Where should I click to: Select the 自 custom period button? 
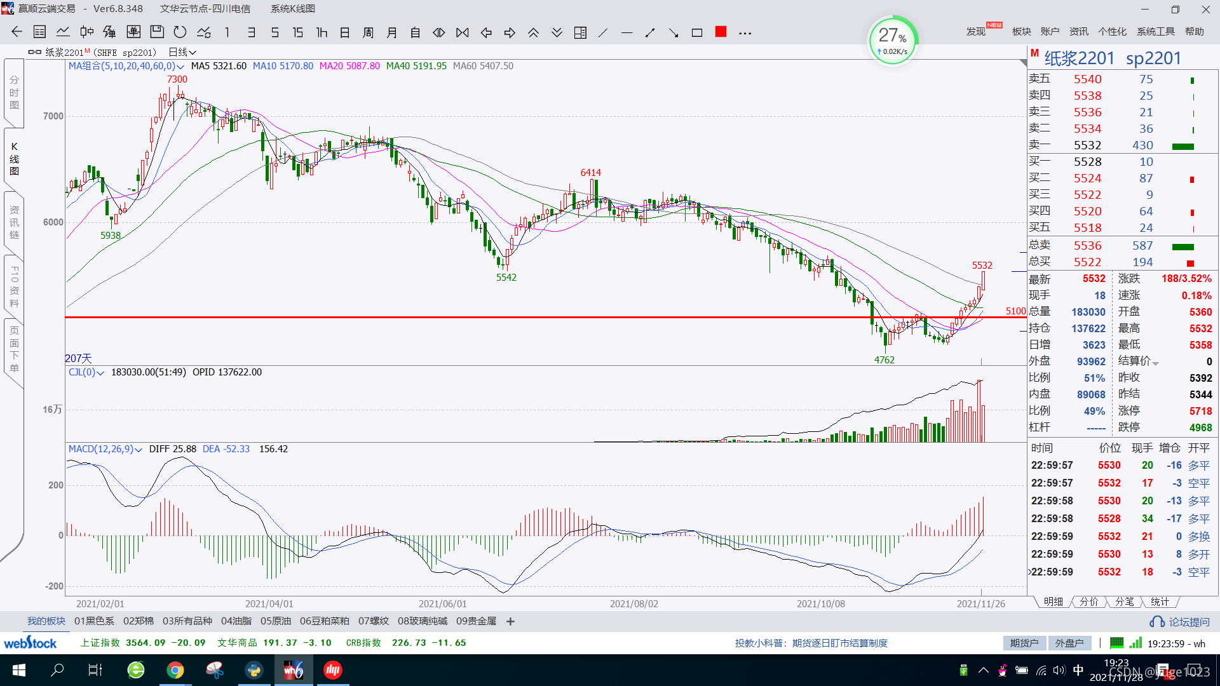click(x=416, y=32)
